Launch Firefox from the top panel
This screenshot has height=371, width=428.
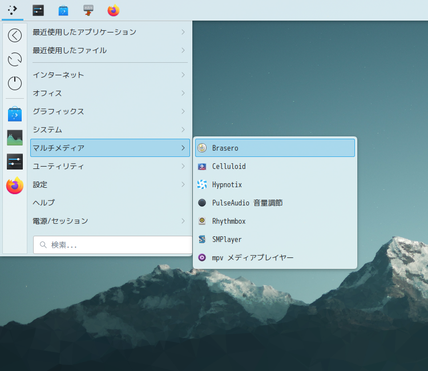(114, 10)
